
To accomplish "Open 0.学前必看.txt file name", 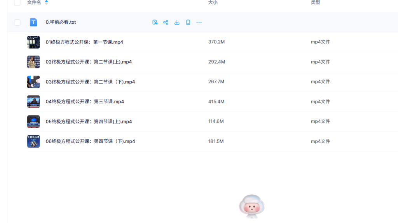I will 61,23.
